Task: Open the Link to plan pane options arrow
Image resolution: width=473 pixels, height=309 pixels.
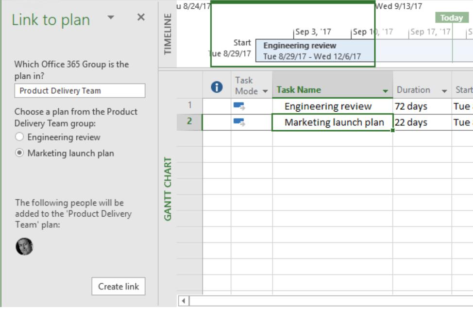Action: 111,17
